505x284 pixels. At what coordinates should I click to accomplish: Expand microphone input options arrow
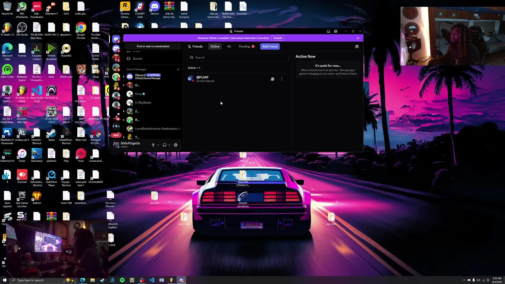pyautogui.click(x=158, y=145)
